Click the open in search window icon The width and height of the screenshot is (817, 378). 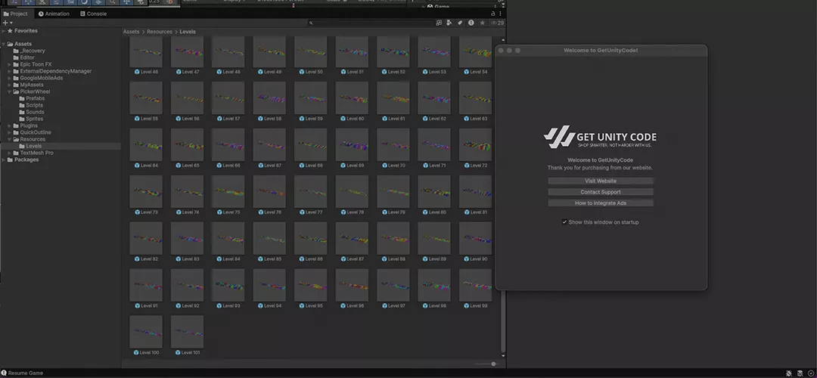[439, 23]
